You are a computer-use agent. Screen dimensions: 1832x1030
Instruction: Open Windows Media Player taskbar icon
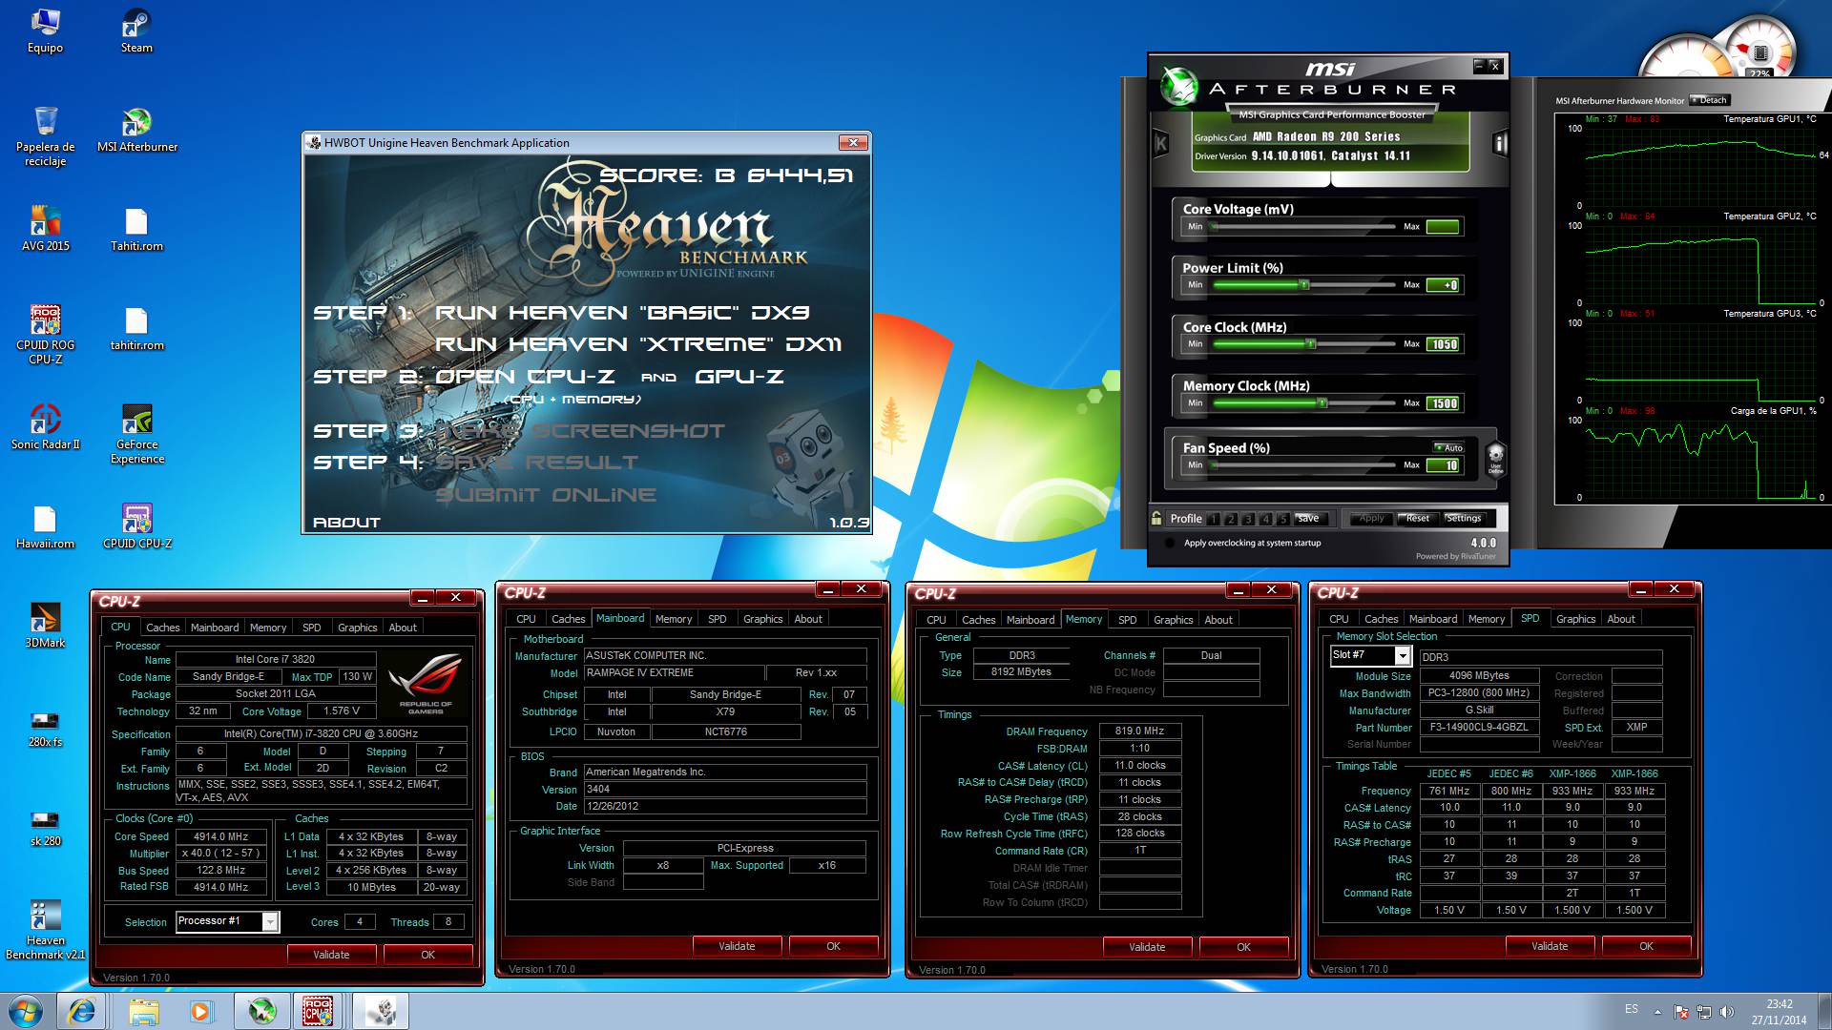[x=200, y=1011]
